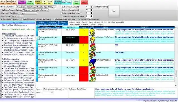The width and height of the screenshot is (178, 102).
Task: Open the dgColumnResize options dropdown
Action: click(x=35, y=10)
